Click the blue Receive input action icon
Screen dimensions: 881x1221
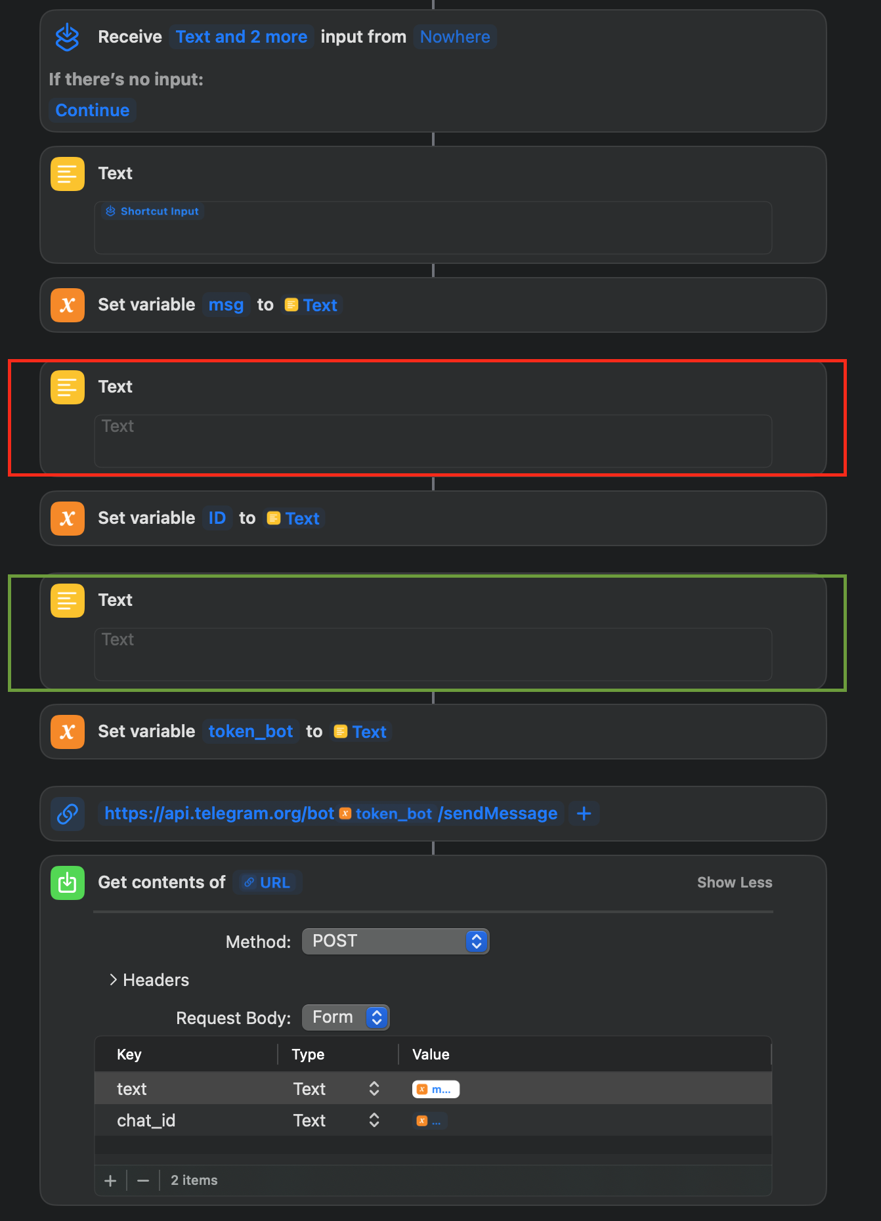(67, 37)
